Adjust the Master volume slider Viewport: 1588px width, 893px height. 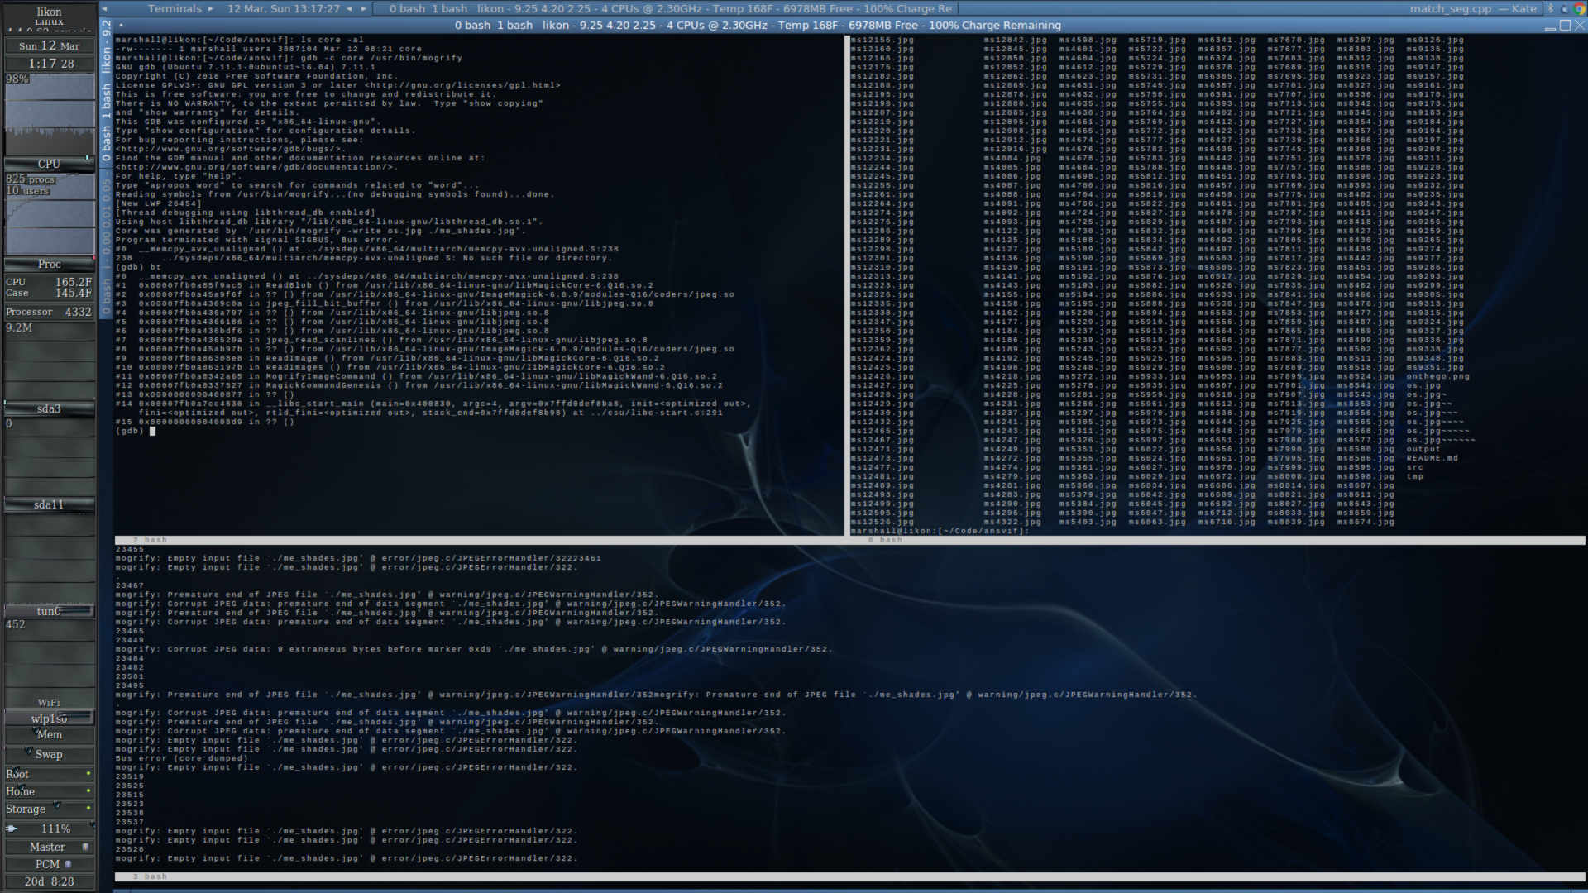click(x=84, y=847)
